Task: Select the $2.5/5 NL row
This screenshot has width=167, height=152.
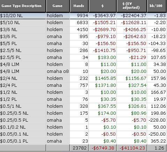Action: tap(83, 51)
